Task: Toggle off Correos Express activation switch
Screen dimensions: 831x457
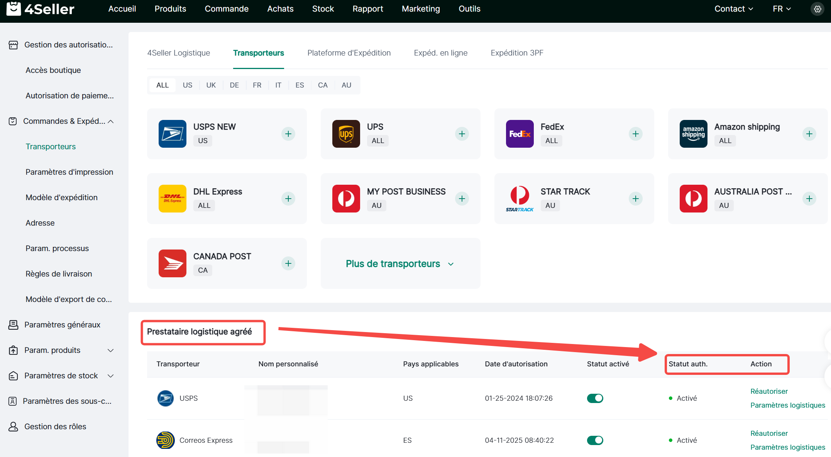Action: coord(595,440)
